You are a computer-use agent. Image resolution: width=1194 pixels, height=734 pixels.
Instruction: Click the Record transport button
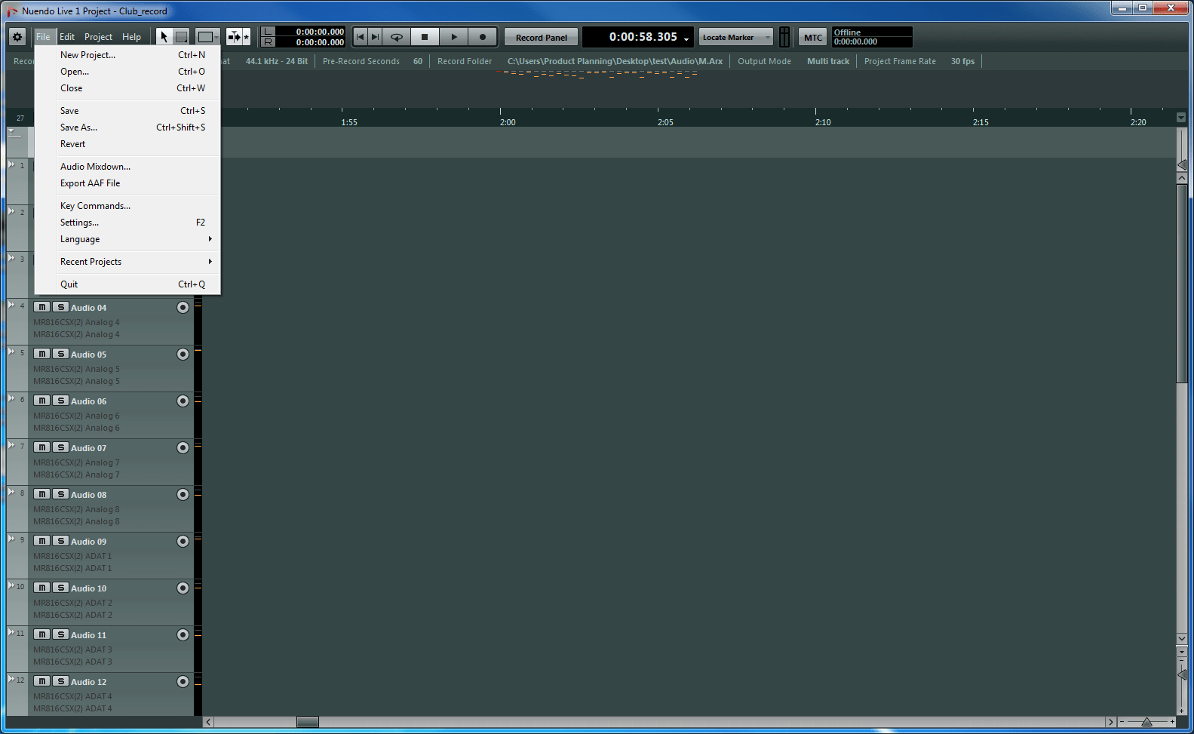pos(483,36)
